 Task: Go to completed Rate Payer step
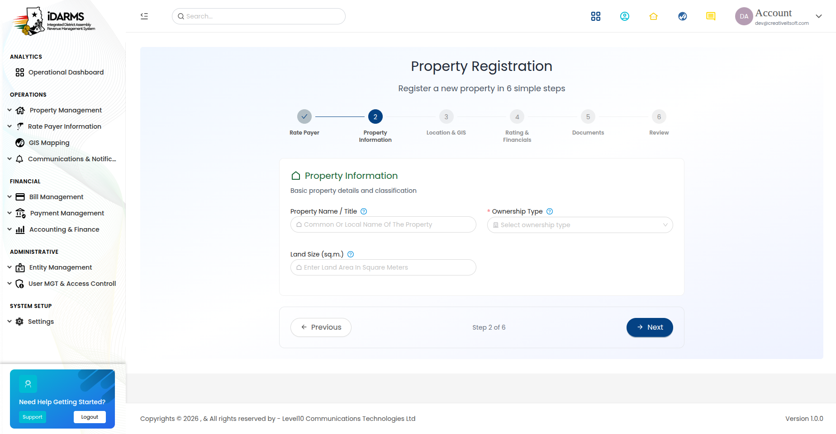point(304,117)
